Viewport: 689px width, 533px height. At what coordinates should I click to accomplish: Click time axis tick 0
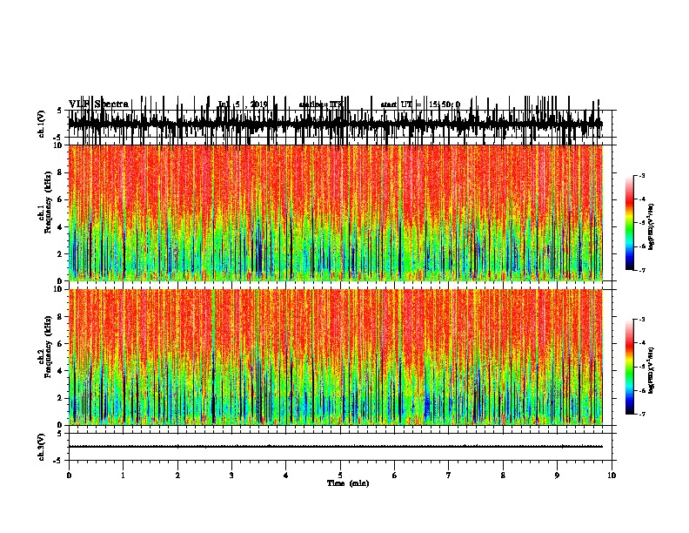(69, 476)
